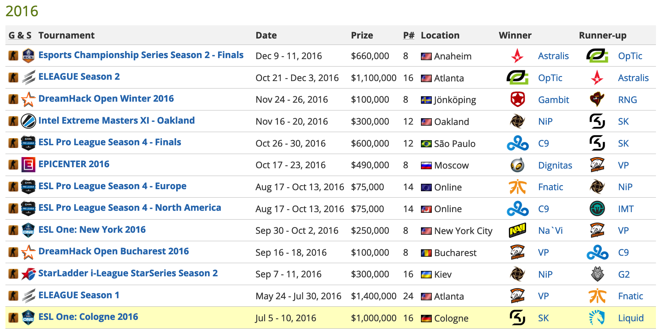
Task: Open the ELEAGUE Season 1 tournament link
Action: [79, 295]
